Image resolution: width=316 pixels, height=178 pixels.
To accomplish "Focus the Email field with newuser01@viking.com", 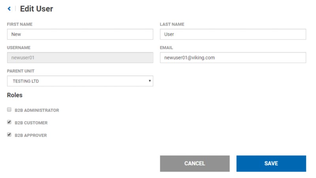I will pos(233,58).
